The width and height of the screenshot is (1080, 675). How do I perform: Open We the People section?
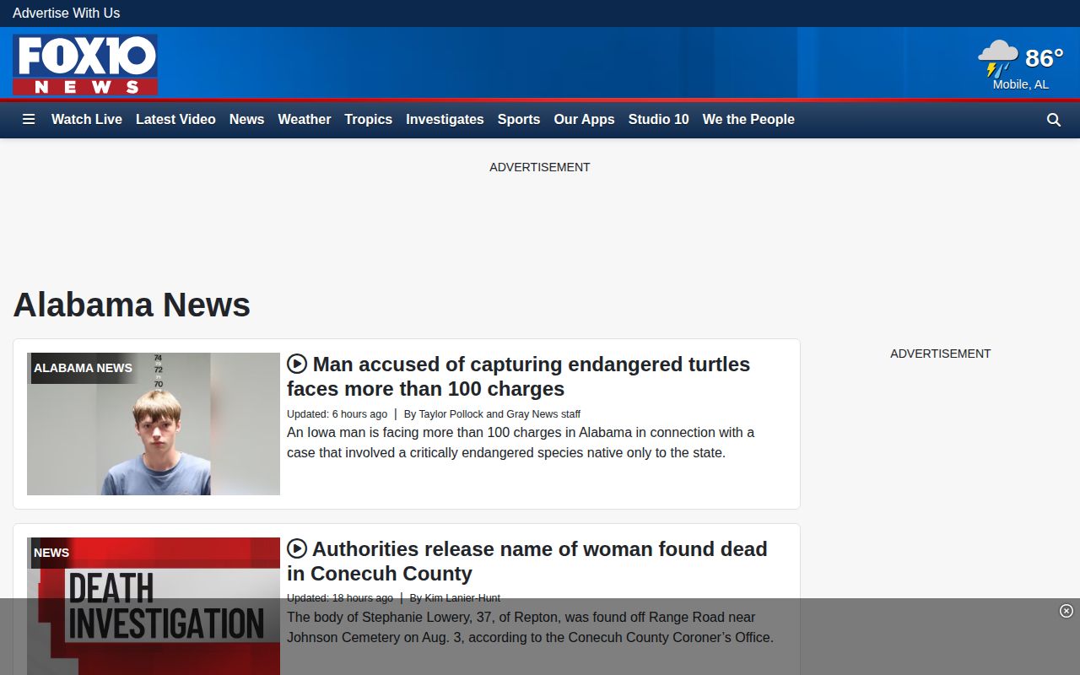[748, 120]
